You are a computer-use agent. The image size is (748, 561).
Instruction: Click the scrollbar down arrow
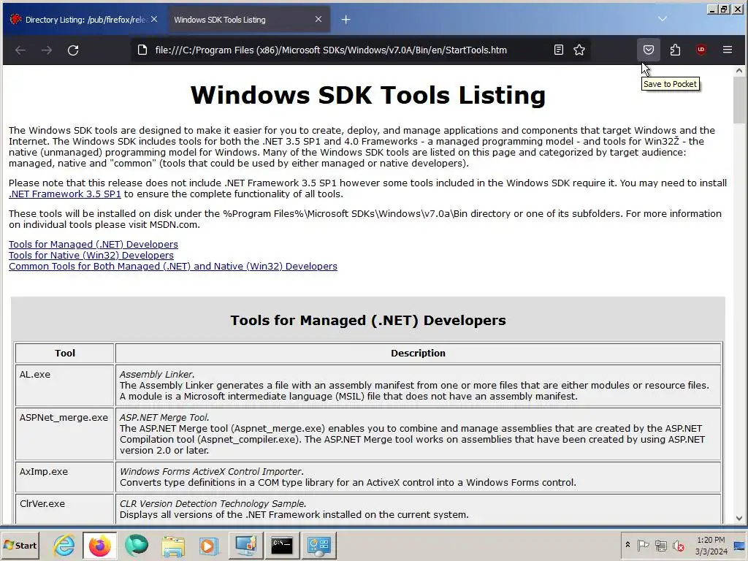click(x=739, y=518)
